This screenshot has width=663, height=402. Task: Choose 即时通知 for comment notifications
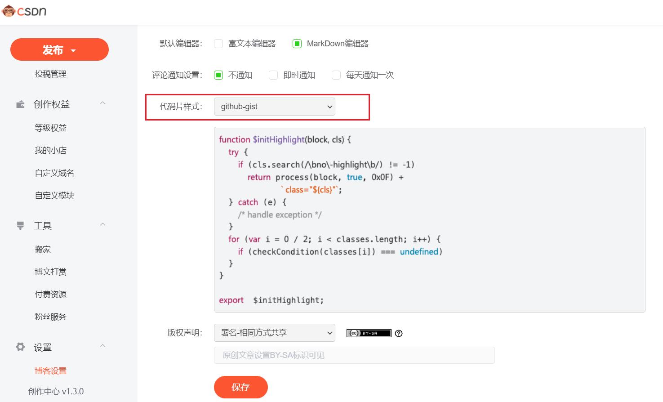[x=273, y=75]
